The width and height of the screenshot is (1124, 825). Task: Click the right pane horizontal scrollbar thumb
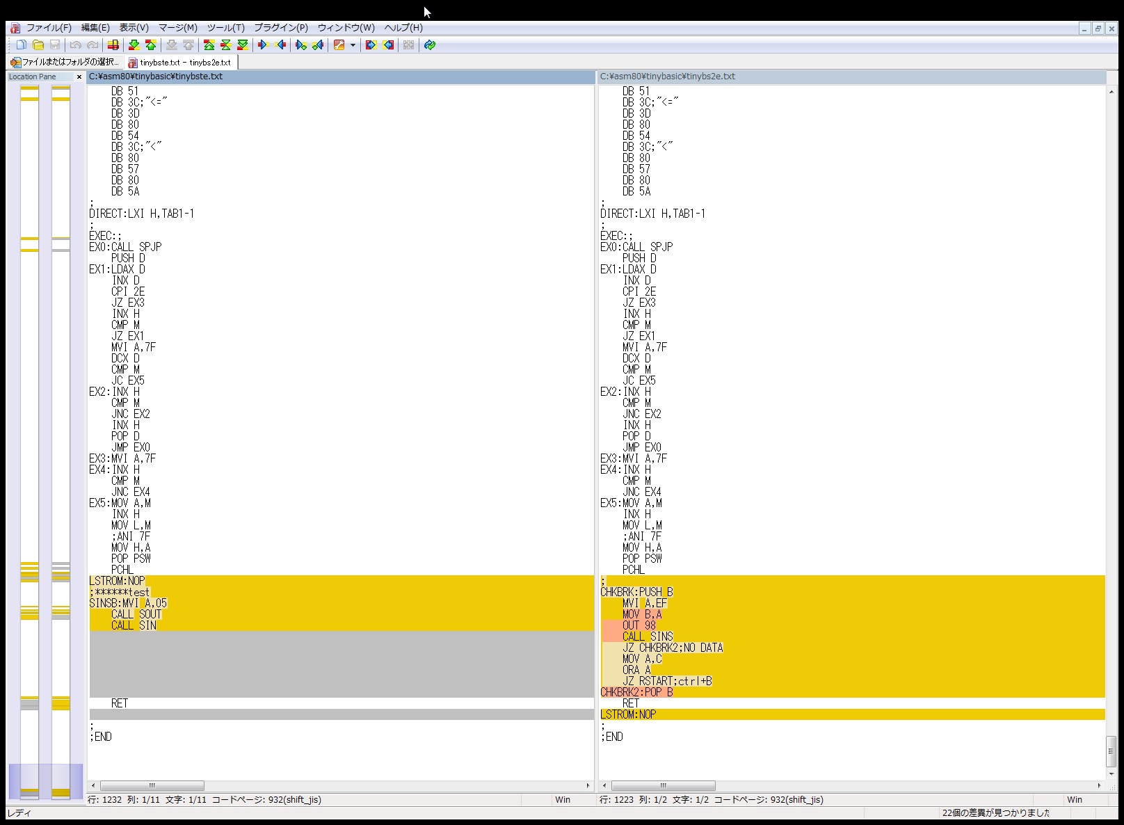tap(664, 785)
